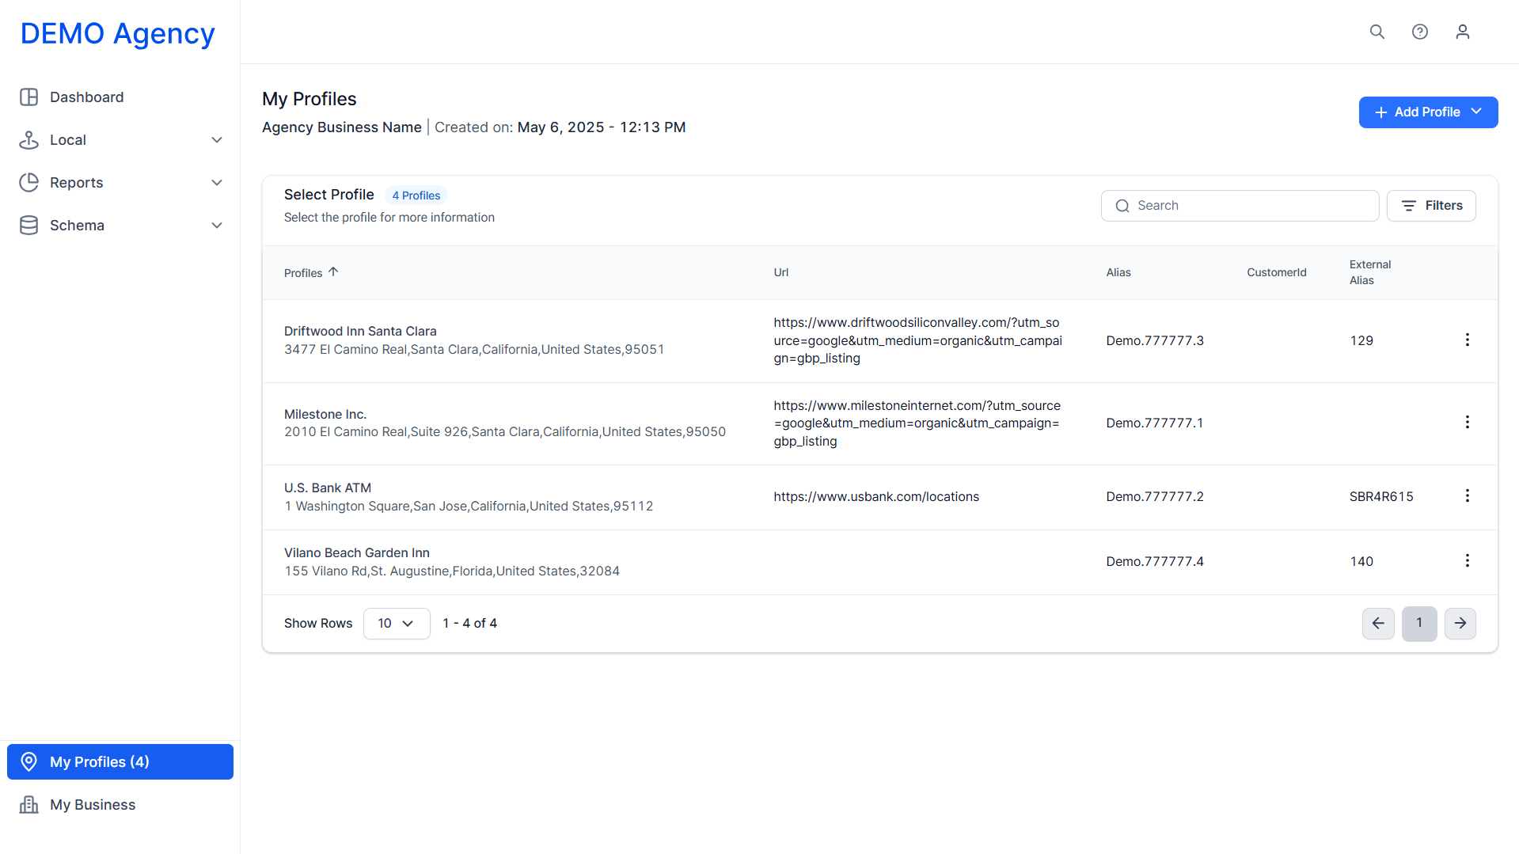
Task: Open the usbank.com/locations URL
Action: tap(876, 497)
